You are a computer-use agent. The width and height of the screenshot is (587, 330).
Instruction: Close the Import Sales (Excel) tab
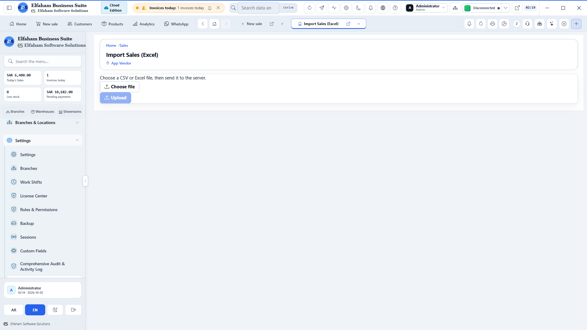[x=359, y=24]
